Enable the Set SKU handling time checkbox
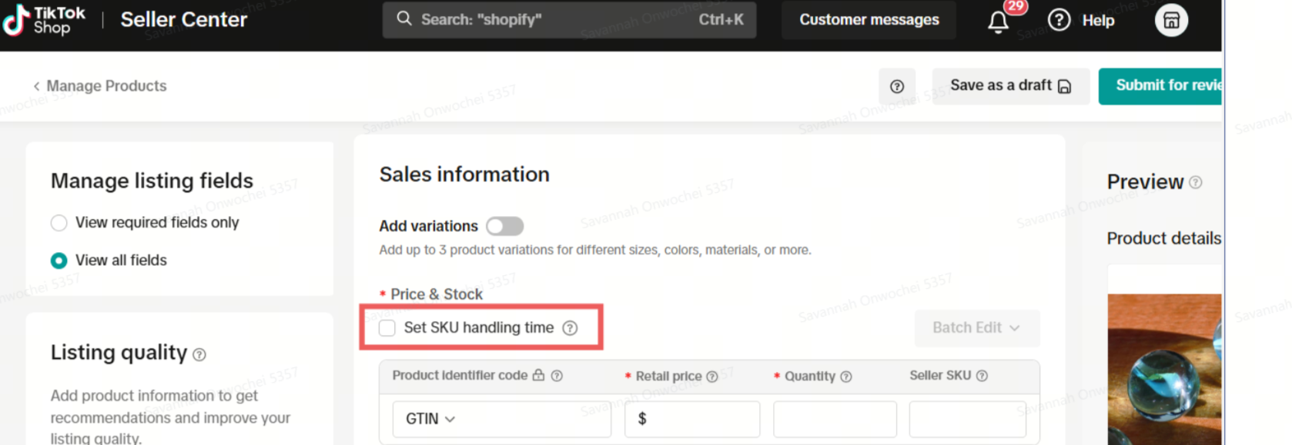 pos(387,328)
